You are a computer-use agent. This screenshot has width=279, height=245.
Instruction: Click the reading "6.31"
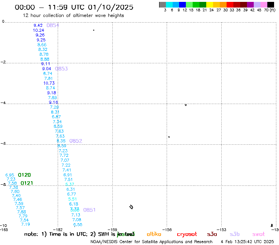(71, 189)
